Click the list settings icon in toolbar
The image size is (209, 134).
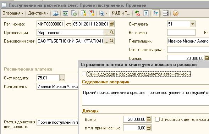pos(166,13)
